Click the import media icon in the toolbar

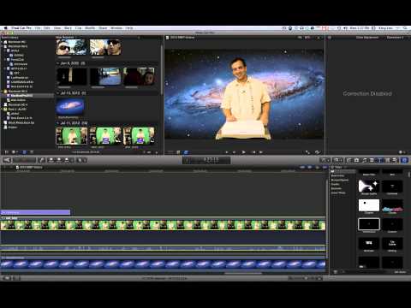click(x=7, y=160)
